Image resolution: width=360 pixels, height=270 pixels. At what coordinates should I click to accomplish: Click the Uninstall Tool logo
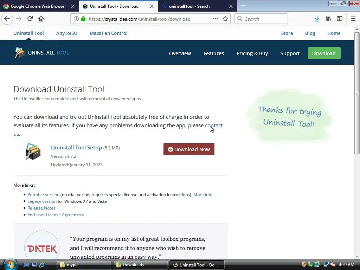(41, 53)
